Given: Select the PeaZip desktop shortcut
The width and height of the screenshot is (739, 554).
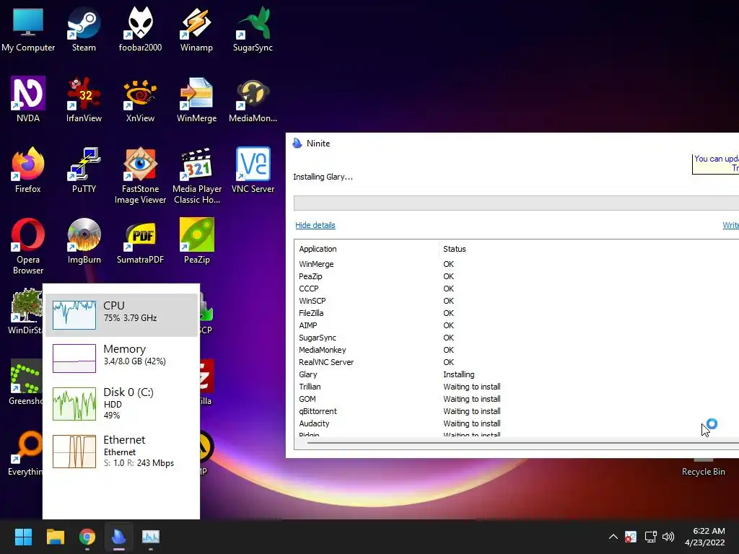Looking at the screenshot, I should click(196, 241).
